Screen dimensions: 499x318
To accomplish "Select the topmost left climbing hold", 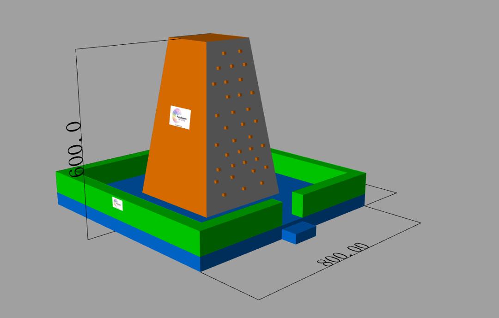I will pos(224,53).
